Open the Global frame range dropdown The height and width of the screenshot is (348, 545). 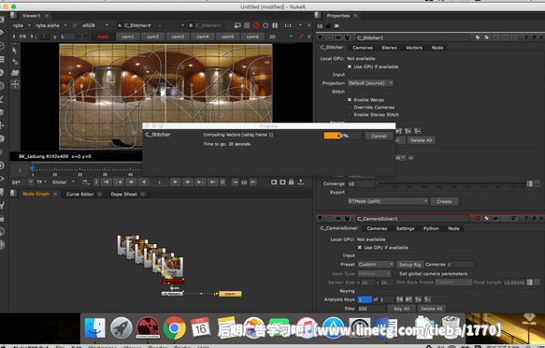64,182
